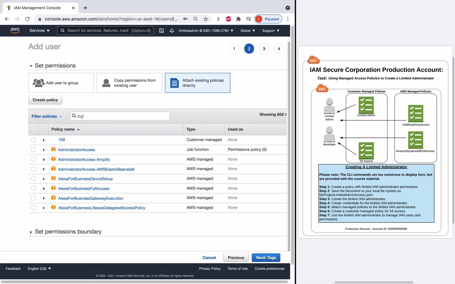455x284 pixels.
Task: Go back with the browser back arrow
Action: point(7,19)
